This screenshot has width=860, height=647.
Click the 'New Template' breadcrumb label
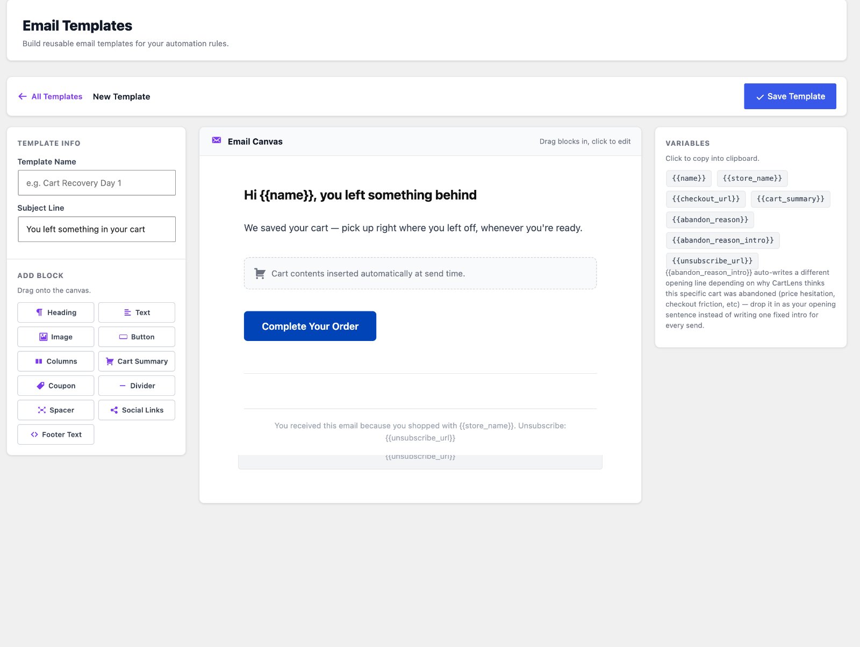[x=121, y=97]
